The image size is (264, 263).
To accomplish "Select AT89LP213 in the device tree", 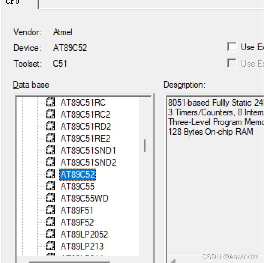I will tap(82, 247).
